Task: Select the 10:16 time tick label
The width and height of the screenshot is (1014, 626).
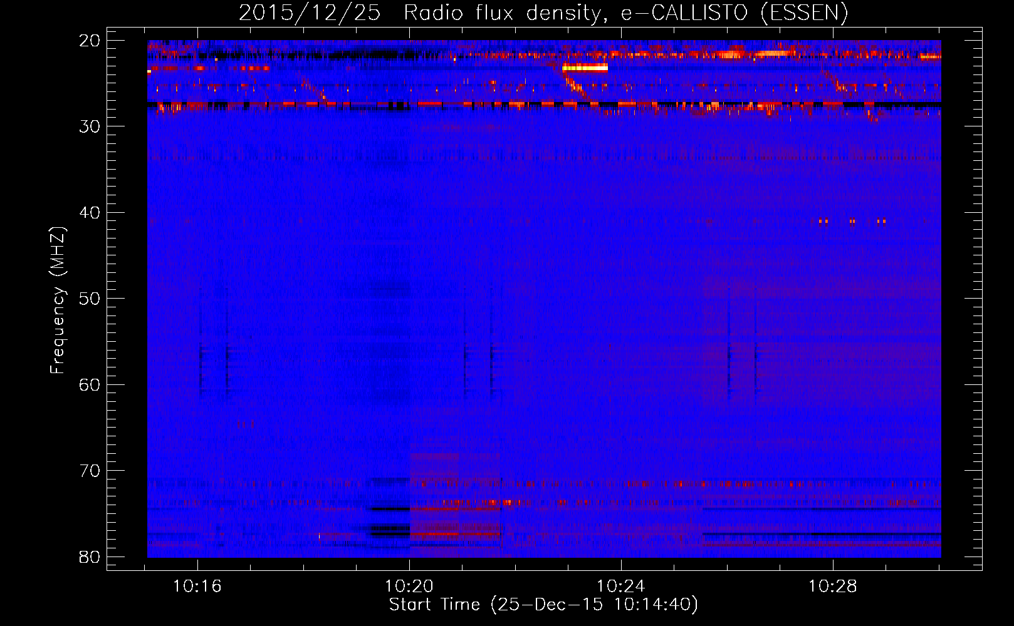Action: (x=197, y=587)
